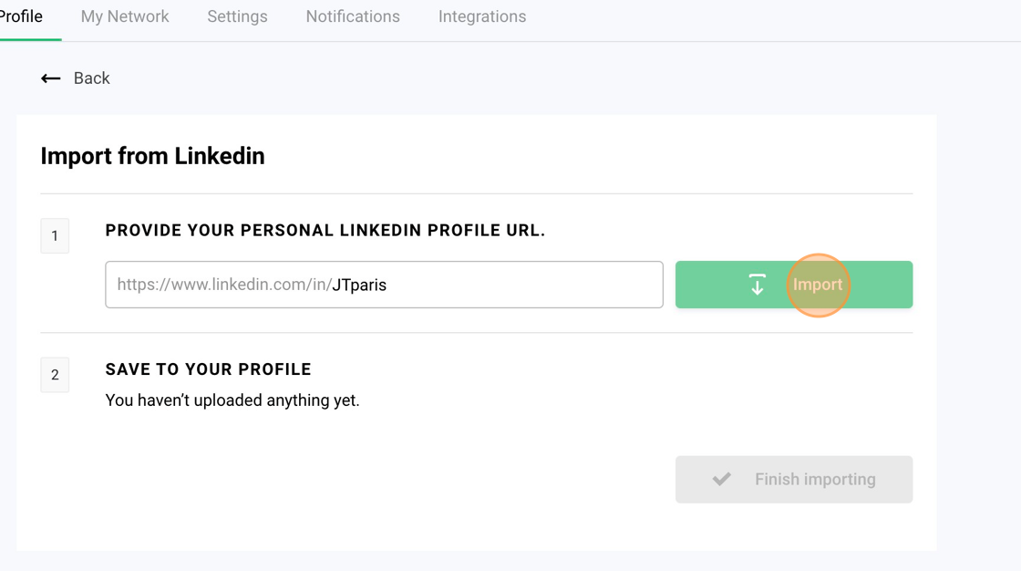Click the JTparis text in the URL field
Image resolution: width=1021 pixels, height=571 pixels.
pos(359,285)
